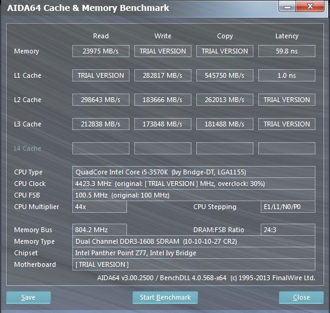Close window using the red X icon
Viewport: 330px width, 313px height.
coord(310,6)
